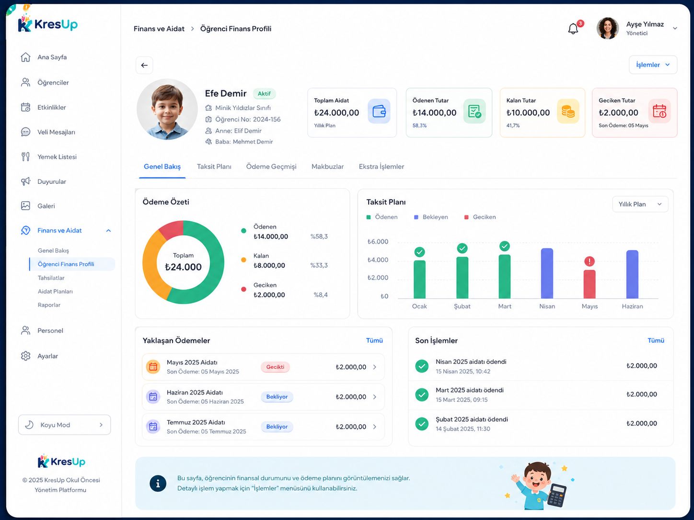Open Aidat Planları in sidebar submenu

tap(55, 291)
